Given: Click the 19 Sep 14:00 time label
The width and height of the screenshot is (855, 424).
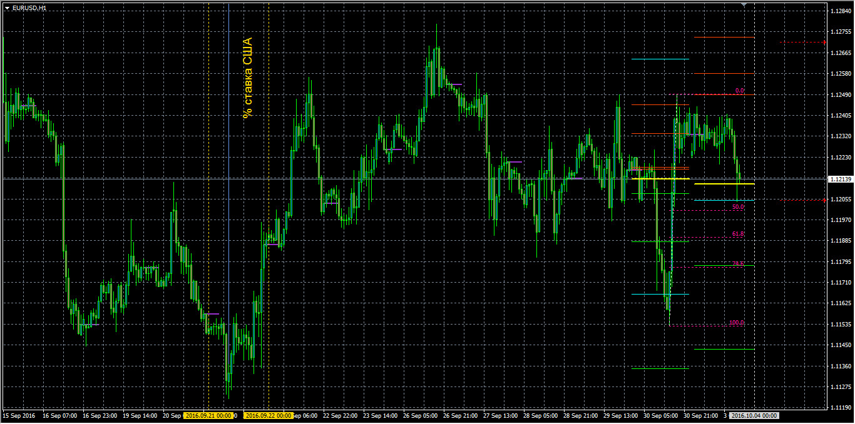Looking at the screenshot, I should 140,415.
